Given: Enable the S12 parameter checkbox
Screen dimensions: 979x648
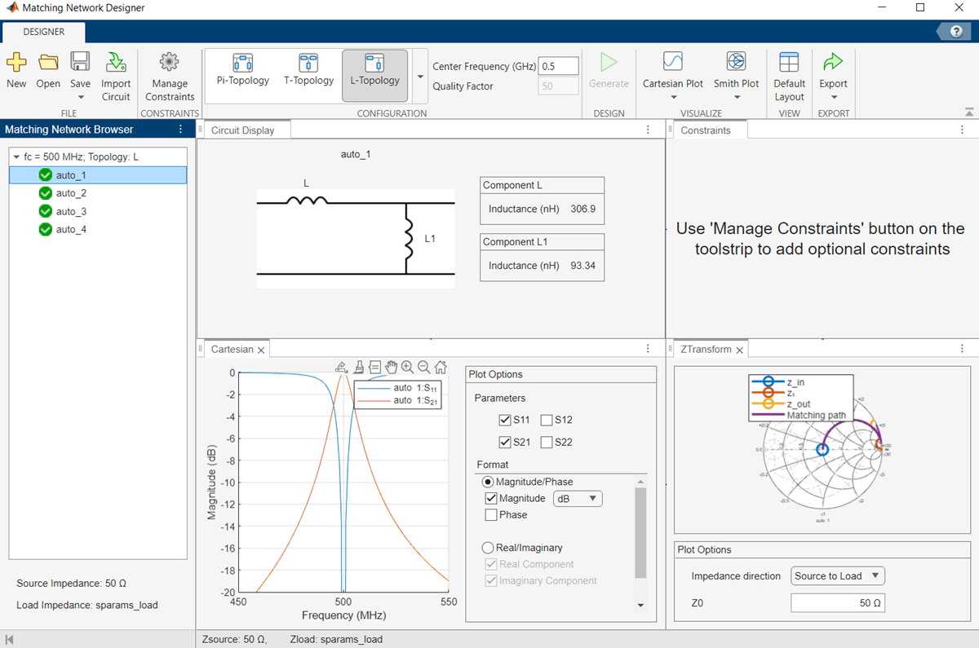Looking at the screenshot, I should 545,420.
